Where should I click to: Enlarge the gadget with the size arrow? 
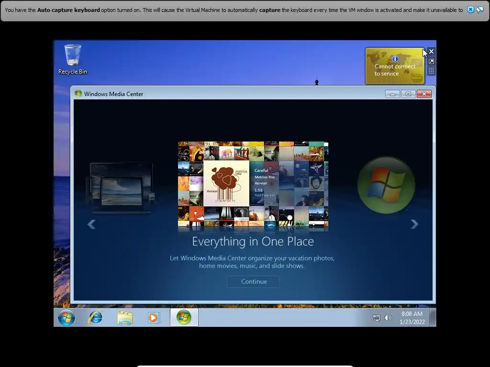431,62
